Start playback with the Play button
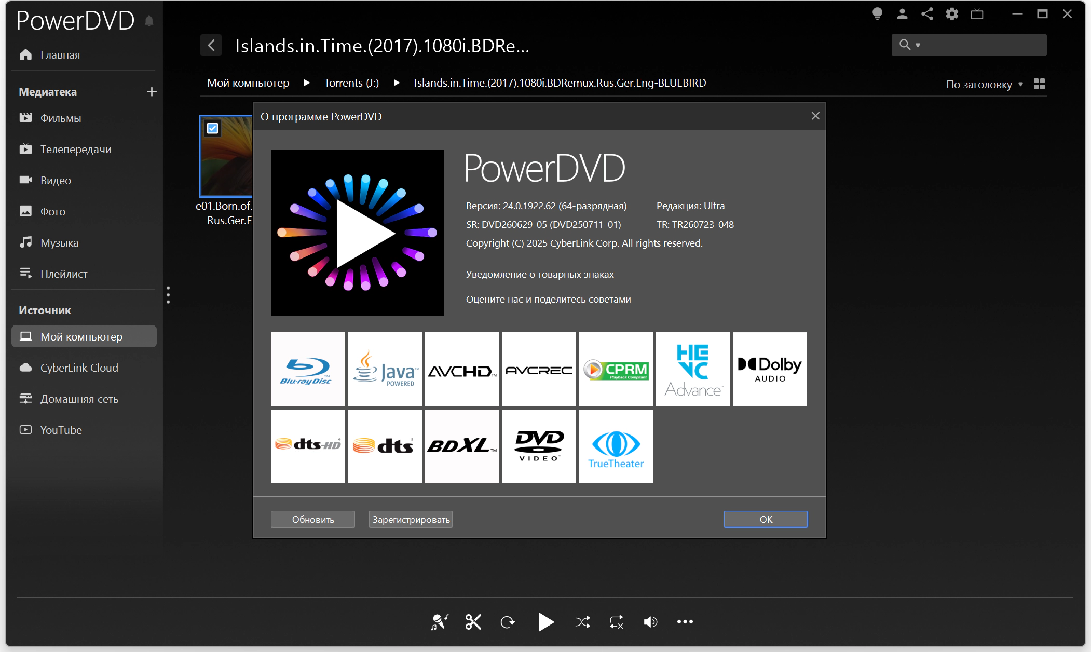Screen dimensions: 1091x652 [545, 621]
